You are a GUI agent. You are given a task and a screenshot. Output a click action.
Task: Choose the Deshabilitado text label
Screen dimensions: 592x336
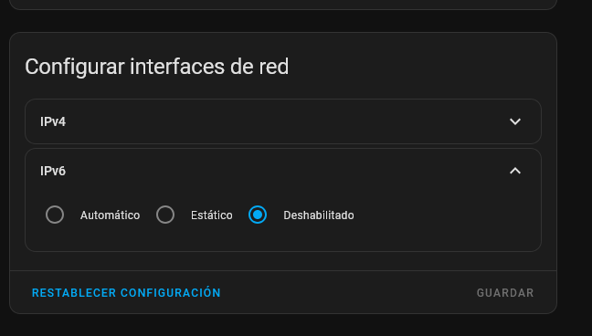tap(319, 215)
